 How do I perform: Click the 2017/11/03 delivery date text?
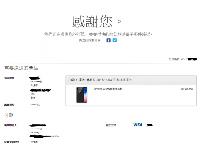click(104, 80)
